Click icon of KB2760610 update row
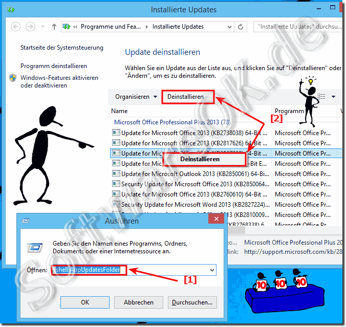The width and height of the screenshot is (346, 327). click(x=116, y=194)
